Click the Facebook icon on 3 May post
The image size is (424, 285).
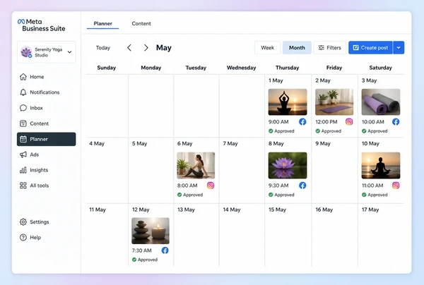(396, 122)
